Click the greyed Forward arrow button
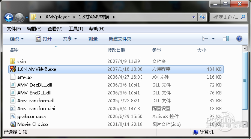The height and width of the screenshot is (139, 251). click(x=19, y=17)
